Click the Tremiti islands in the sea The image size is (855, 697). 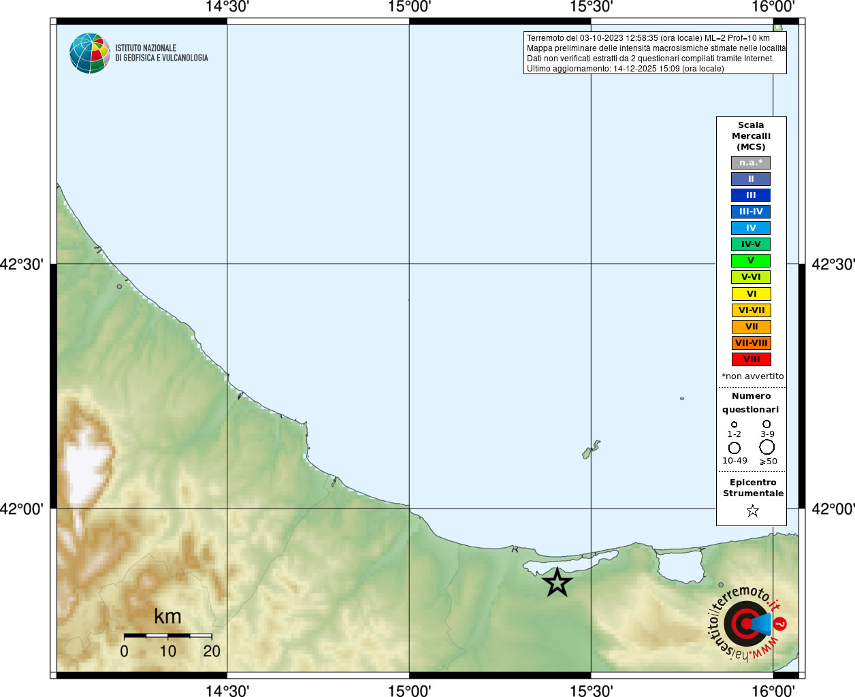pyautogui.click(x=590, y=450)
